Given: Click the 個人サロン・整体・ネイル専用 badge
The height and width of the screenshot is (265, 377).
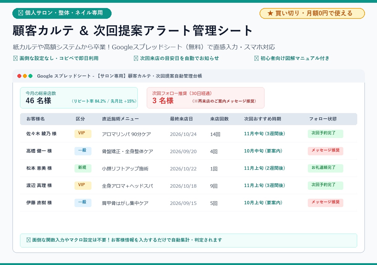Looking at the screenshot, I should [x=62, y=13].
